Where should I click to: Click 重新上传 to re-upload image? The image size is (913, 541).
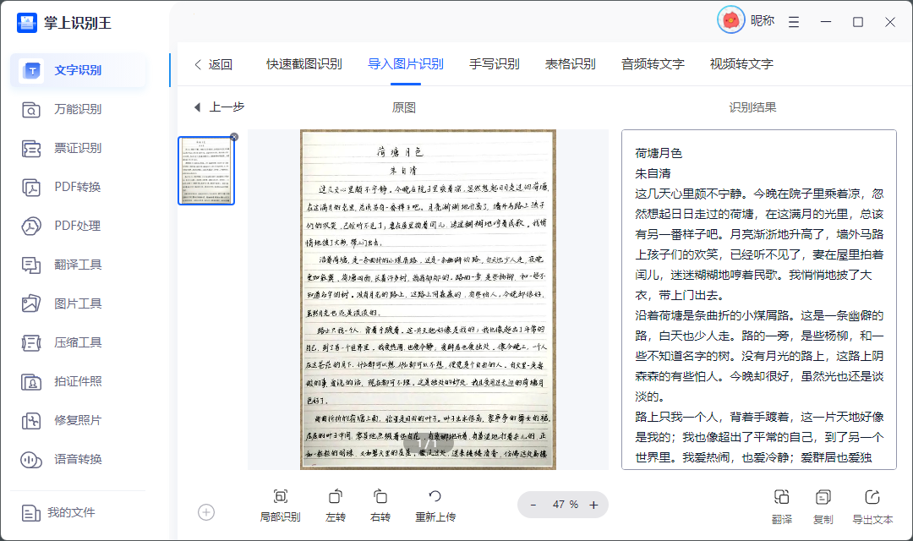click(435, 505)
